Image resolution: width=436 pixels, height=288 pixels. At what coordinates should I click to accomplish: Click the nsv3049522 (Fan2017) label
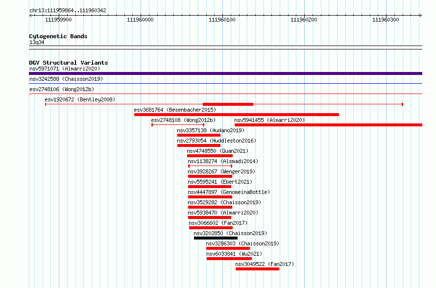pyautogui.click(x=265, y=264)
